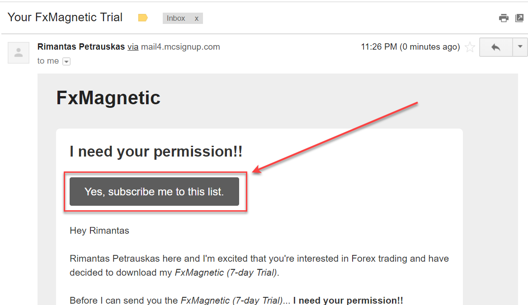This screenshot has height=305, width=528.
Task: Show details dropdown next to "to me"
Action: click(66, 61)
